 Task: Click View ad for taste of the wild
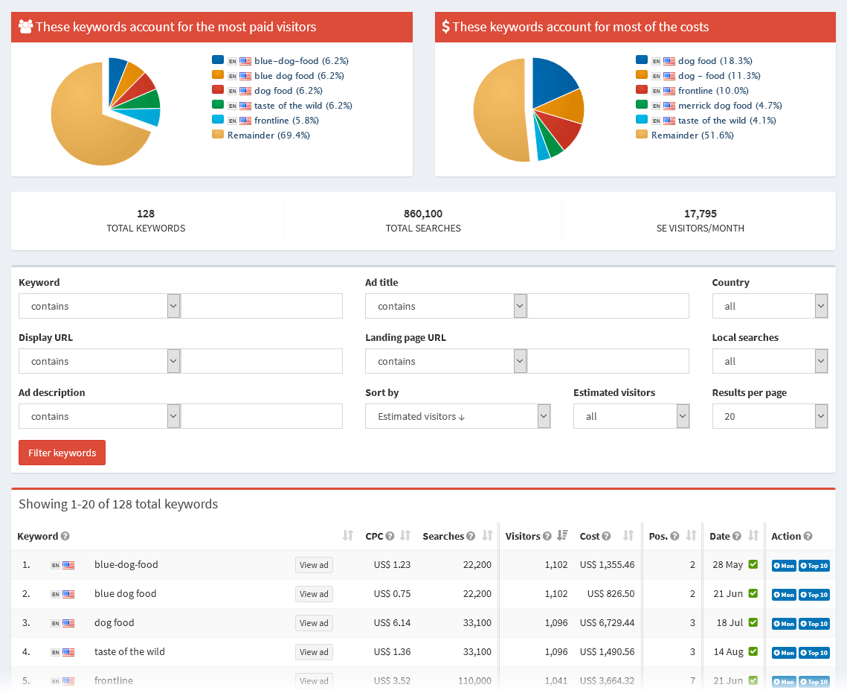coord(314,651)
